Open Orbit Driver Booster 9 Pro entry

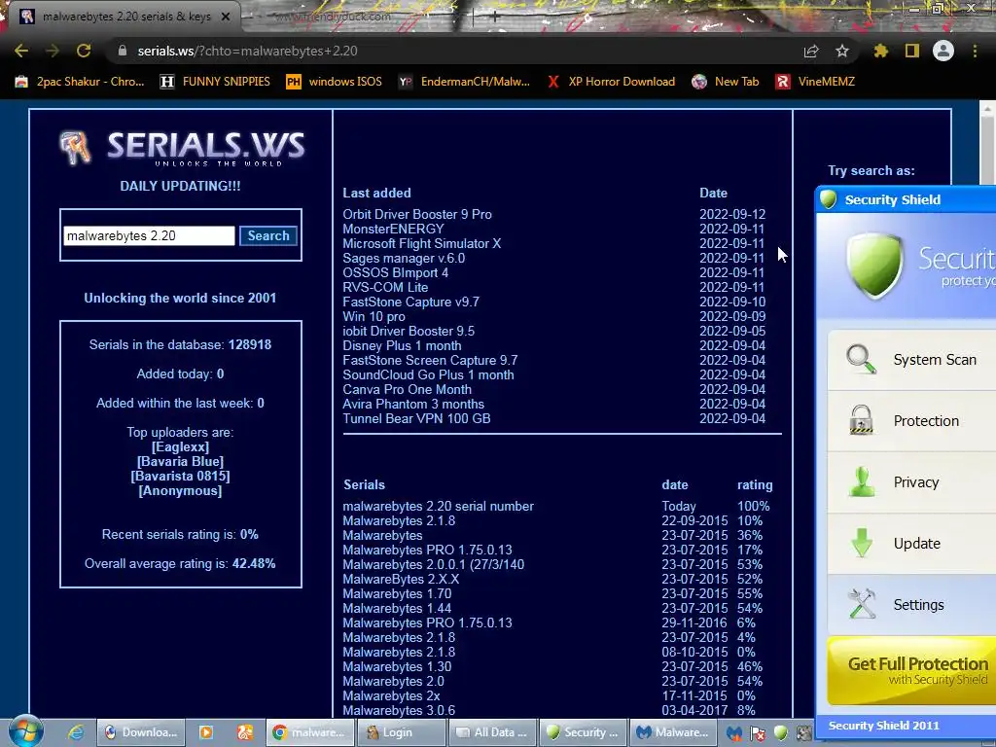point(417,215)
